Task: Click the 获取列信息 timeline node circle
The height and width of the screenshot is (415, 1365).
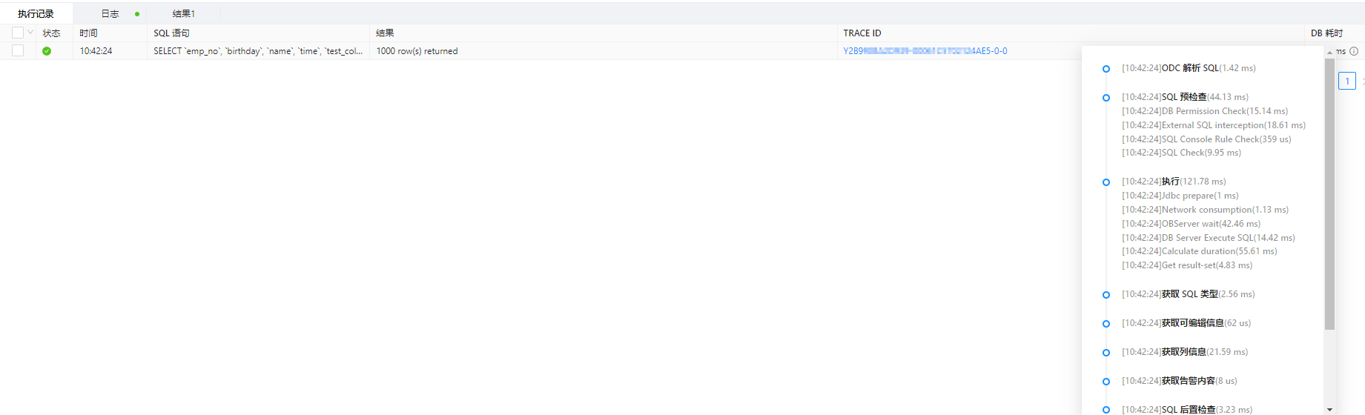Action: pyautogui.click(x=1106, y=353)
